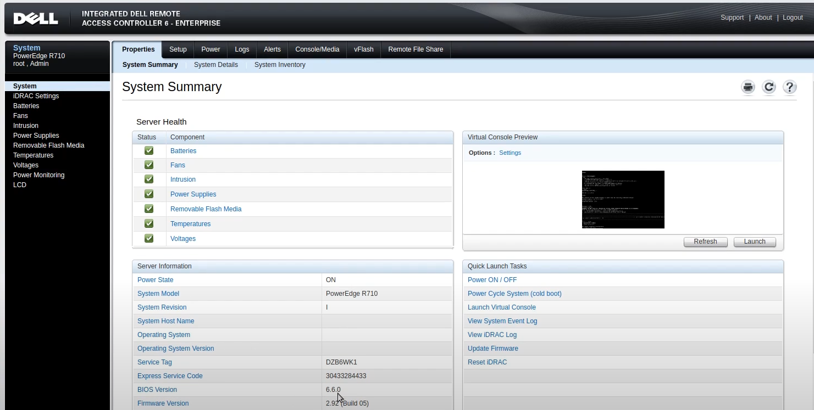The height and width of the screenshot is (410, 814).
Task: Click the Firmware Version label
Action: tap(163, 403)
